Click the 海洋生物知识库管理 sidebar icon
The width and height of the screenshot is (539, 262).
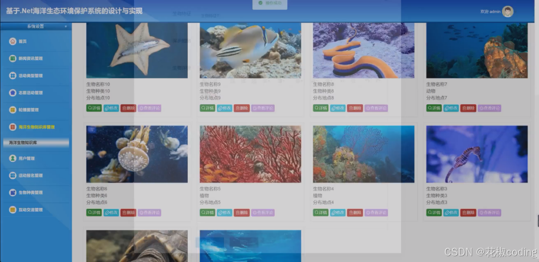tap(13, 127)
